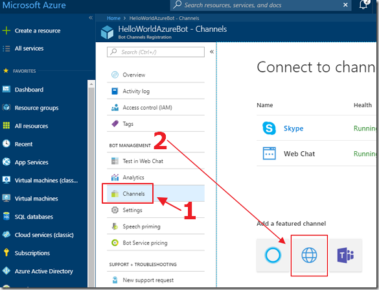Click the Web Chat channel name

tap(299, 154)
